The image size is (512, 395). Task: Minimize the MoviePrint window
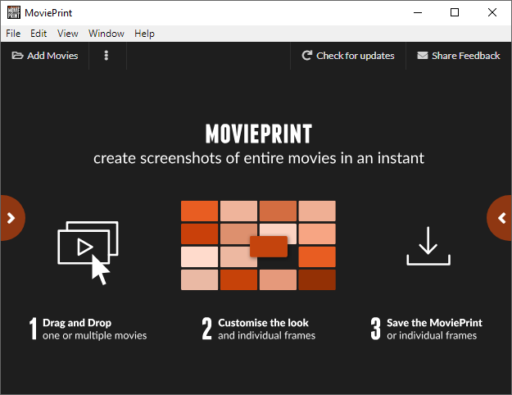[418, 12]
